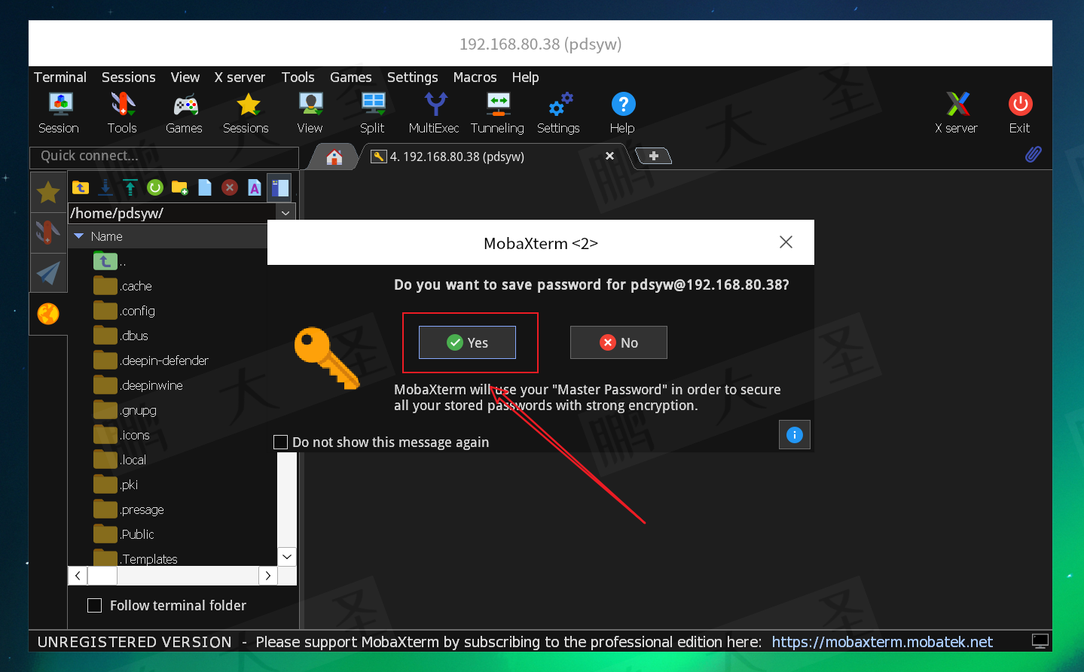Click the Quick connect input field
The height and width of the screenshot is (672, 1084).
[x=164, y=157]
